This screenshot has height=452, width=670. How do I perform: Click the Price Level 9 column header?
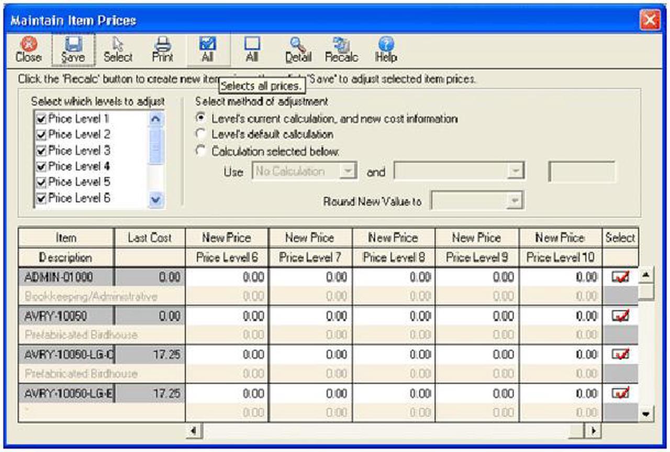coord(476,257)
